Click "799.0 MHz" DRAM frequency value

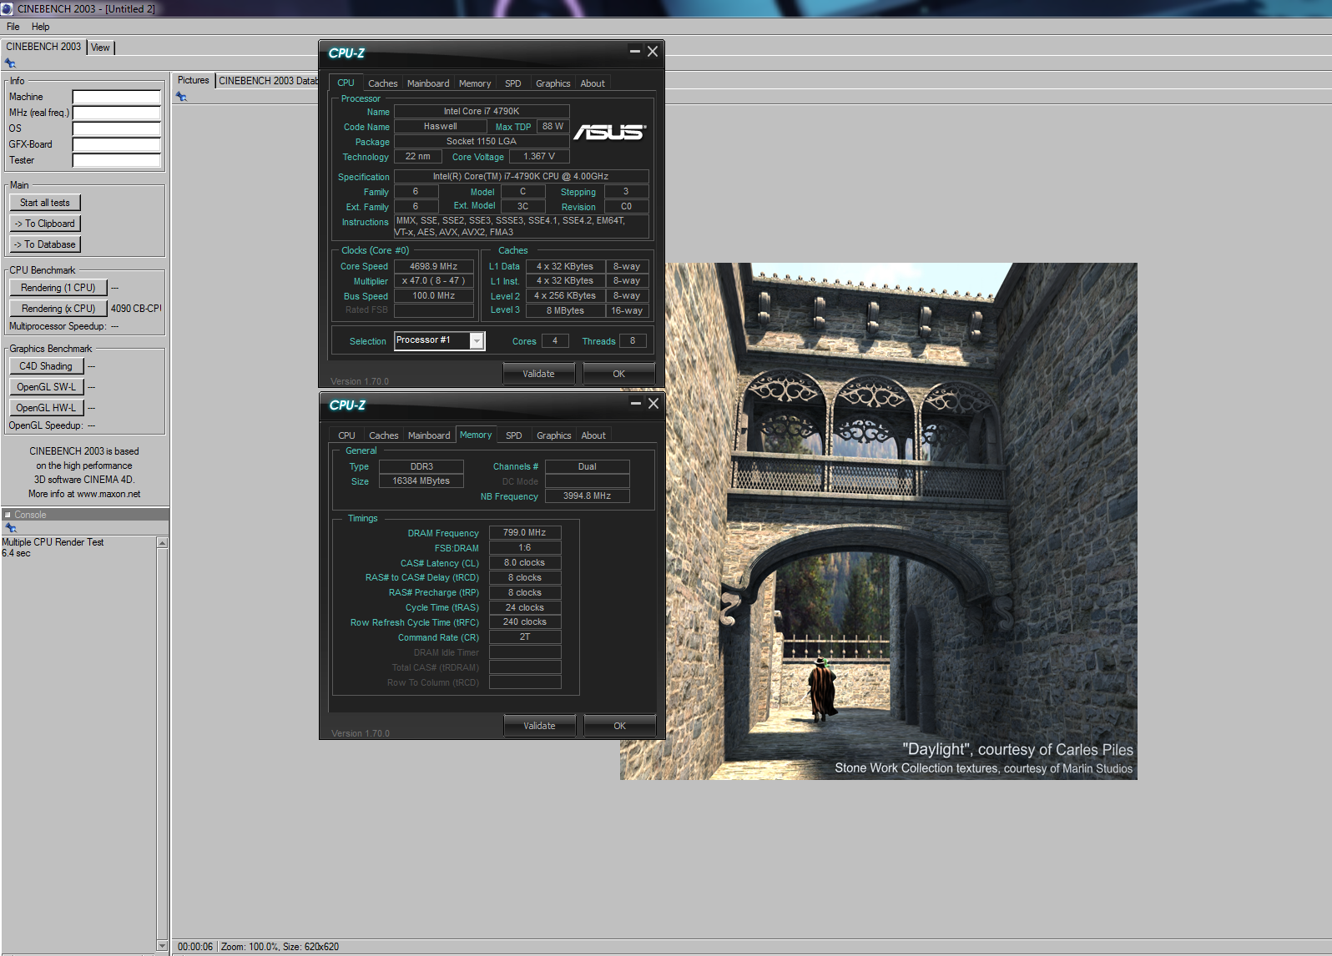(525, 532)
